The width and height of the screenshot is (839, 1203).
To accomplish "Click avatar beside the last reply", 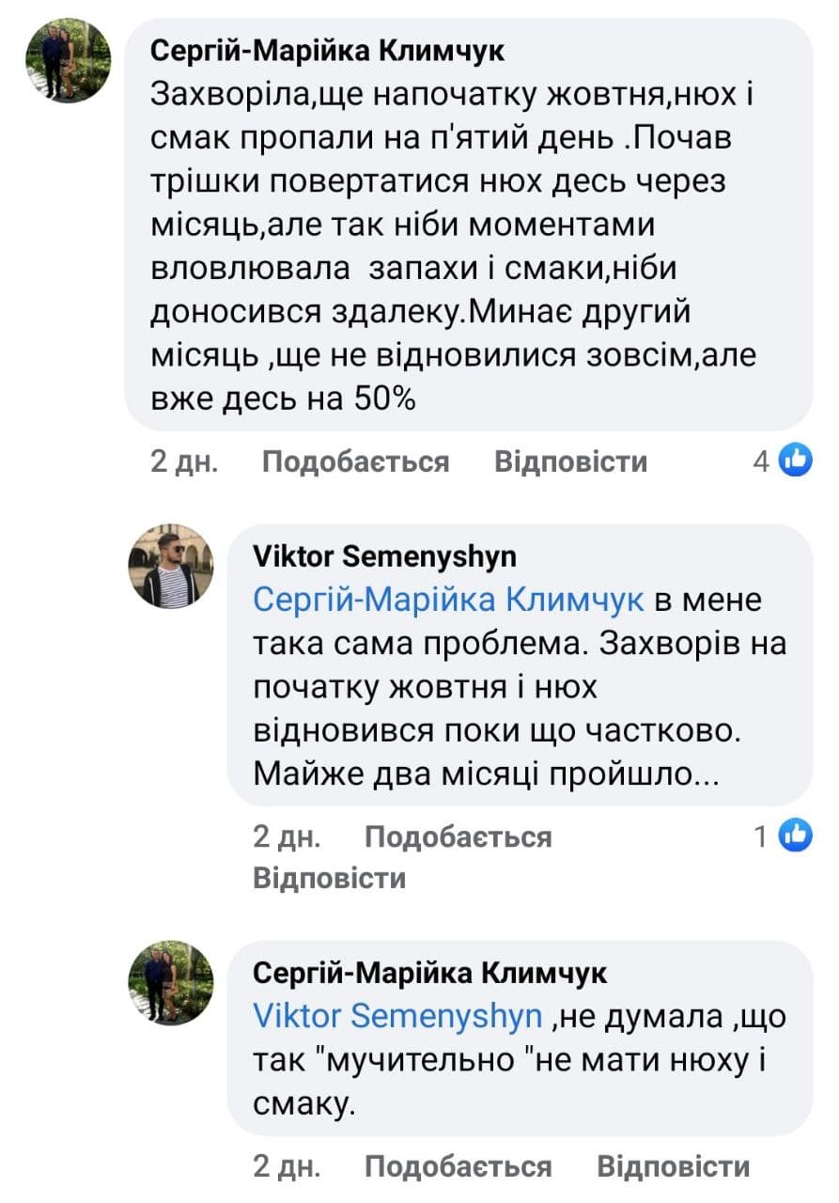I will (x=170, y=982).
